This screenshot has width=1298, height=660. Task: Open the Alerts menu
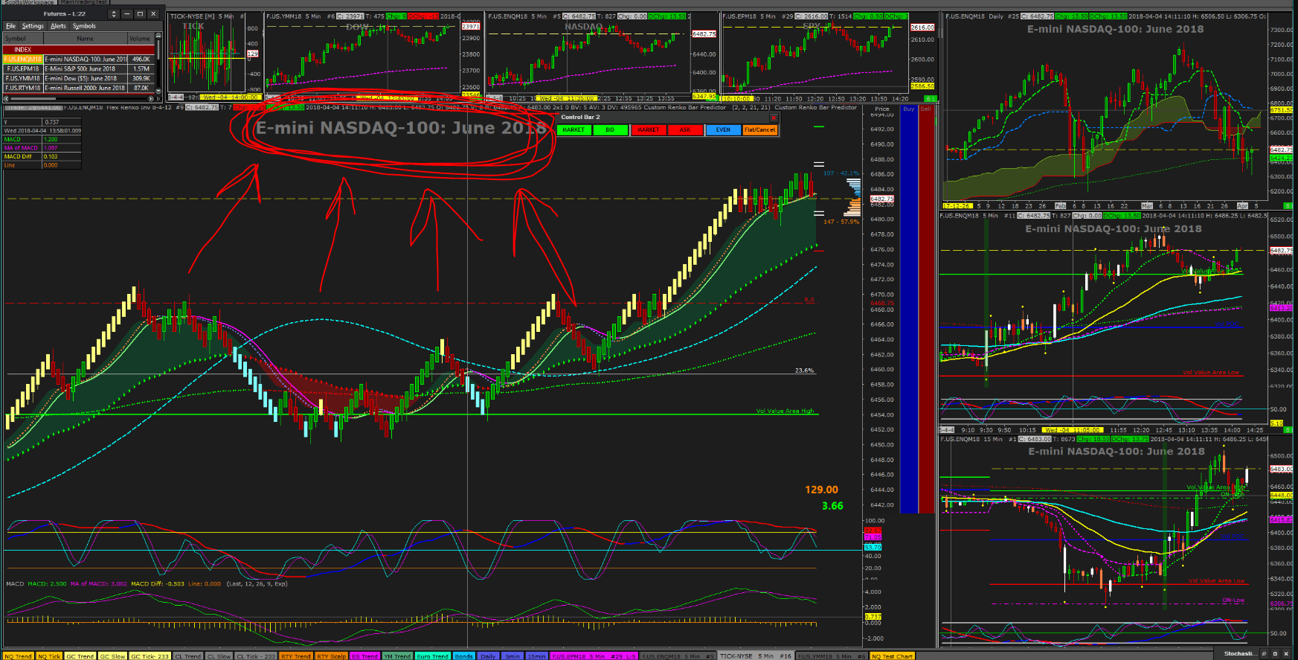coord(58,26)
